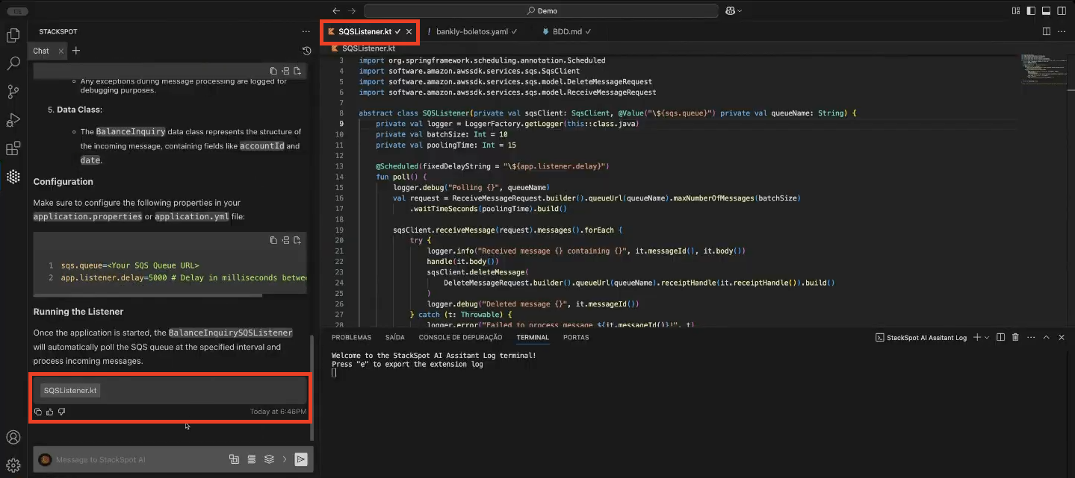Open the chat panel overflow menu
The height and width of the screenshot is (478, 1075).
coord(306,31)
